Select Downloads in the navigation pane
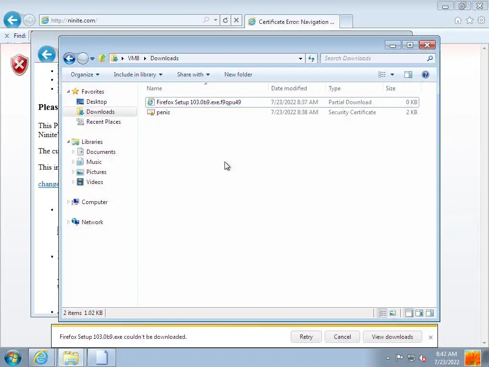This screenshot has height=367, width=489. (100, 112)
